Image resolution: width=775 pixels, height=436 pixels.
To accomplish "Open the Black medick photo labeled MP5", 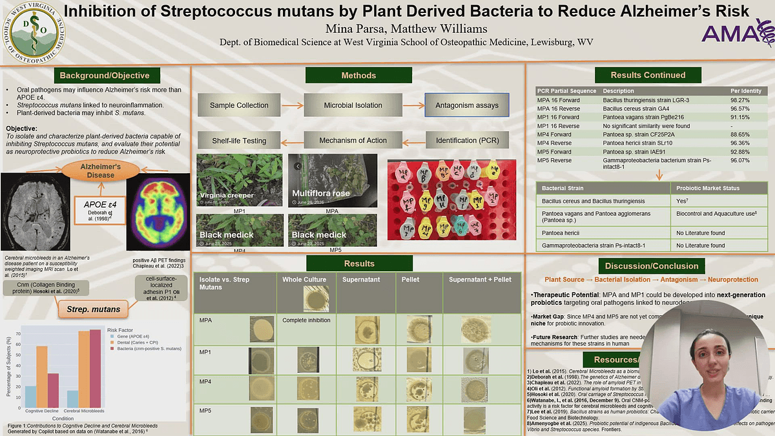I will pos(332,231).
